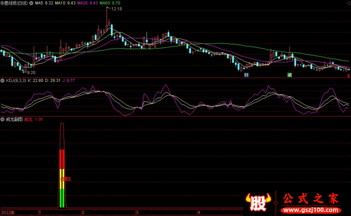Screen dimensions: 351x216
Task: Select the MA5 moving average label
Action: 44,3
